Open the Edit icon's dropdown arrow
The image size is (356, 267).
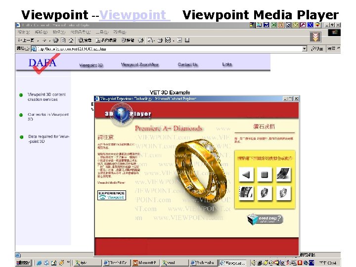(174, 41)
